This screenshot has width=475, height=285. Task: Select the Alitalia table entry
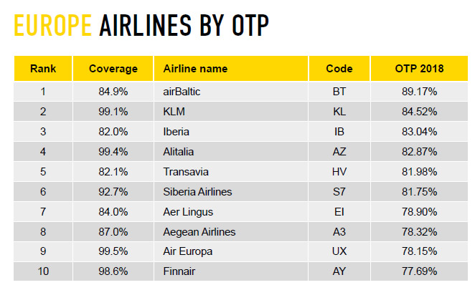tap(178, 152)
